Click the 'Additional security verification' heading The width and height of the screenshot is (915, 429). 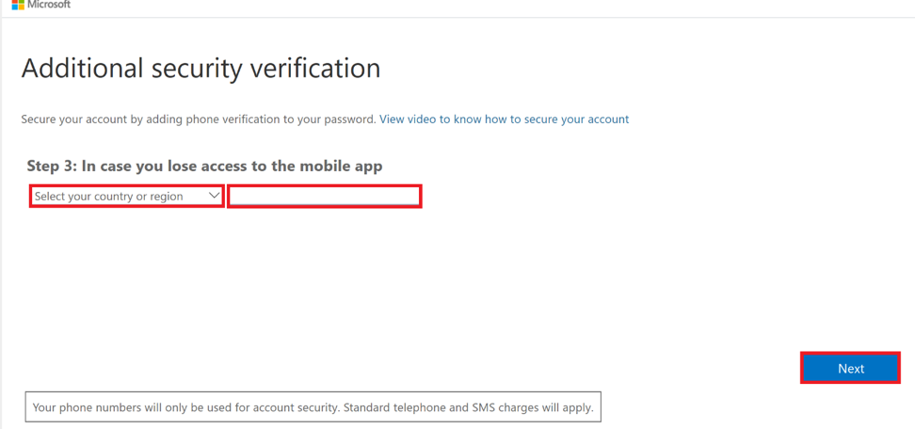pos(201,69)
